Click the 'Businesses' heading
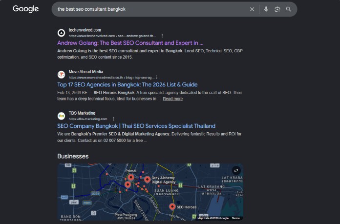Image resolution: width=340 pixels, height=224 pixels. point(73,156)
